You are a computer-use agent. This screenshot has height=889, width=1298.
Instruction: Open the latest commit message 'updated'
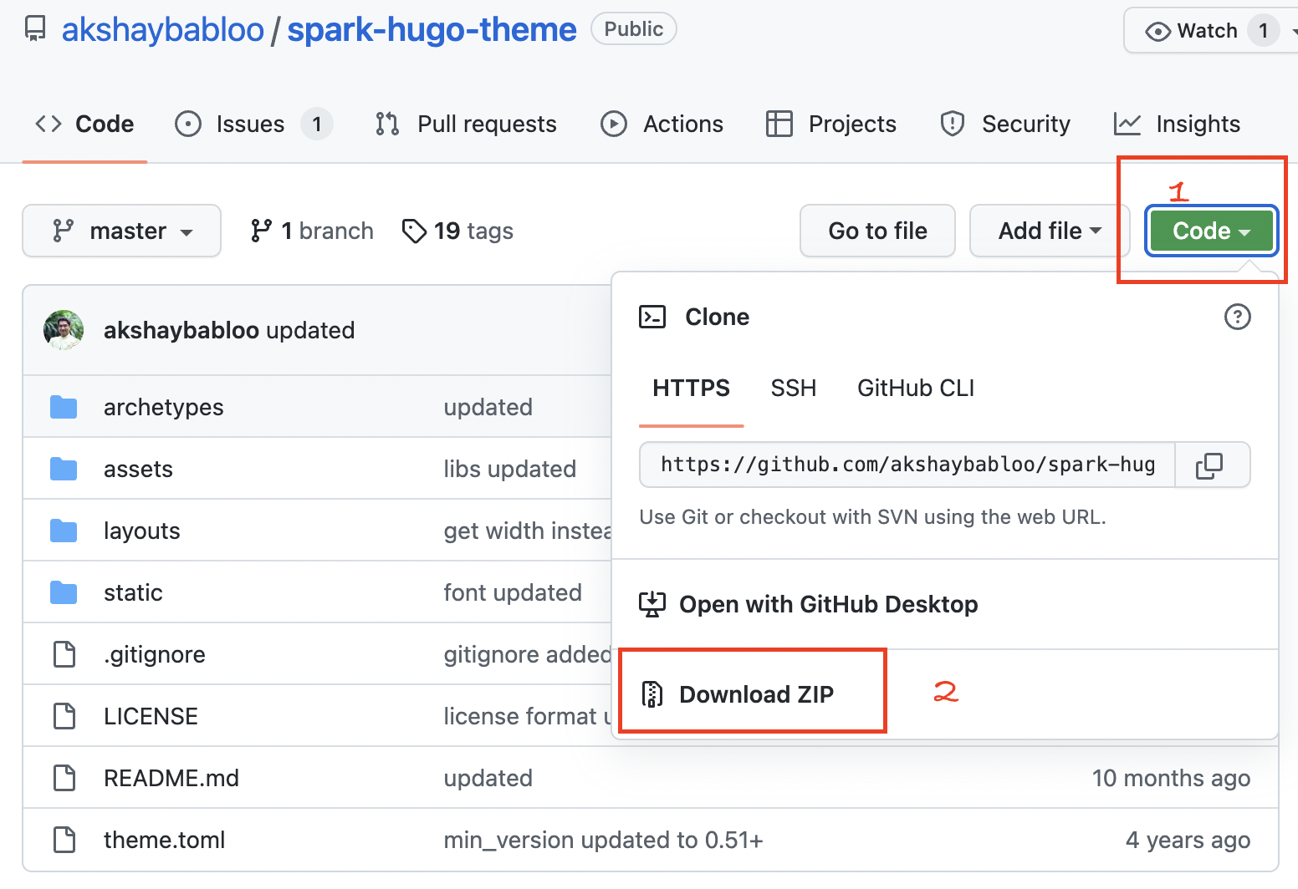[310, 330]
